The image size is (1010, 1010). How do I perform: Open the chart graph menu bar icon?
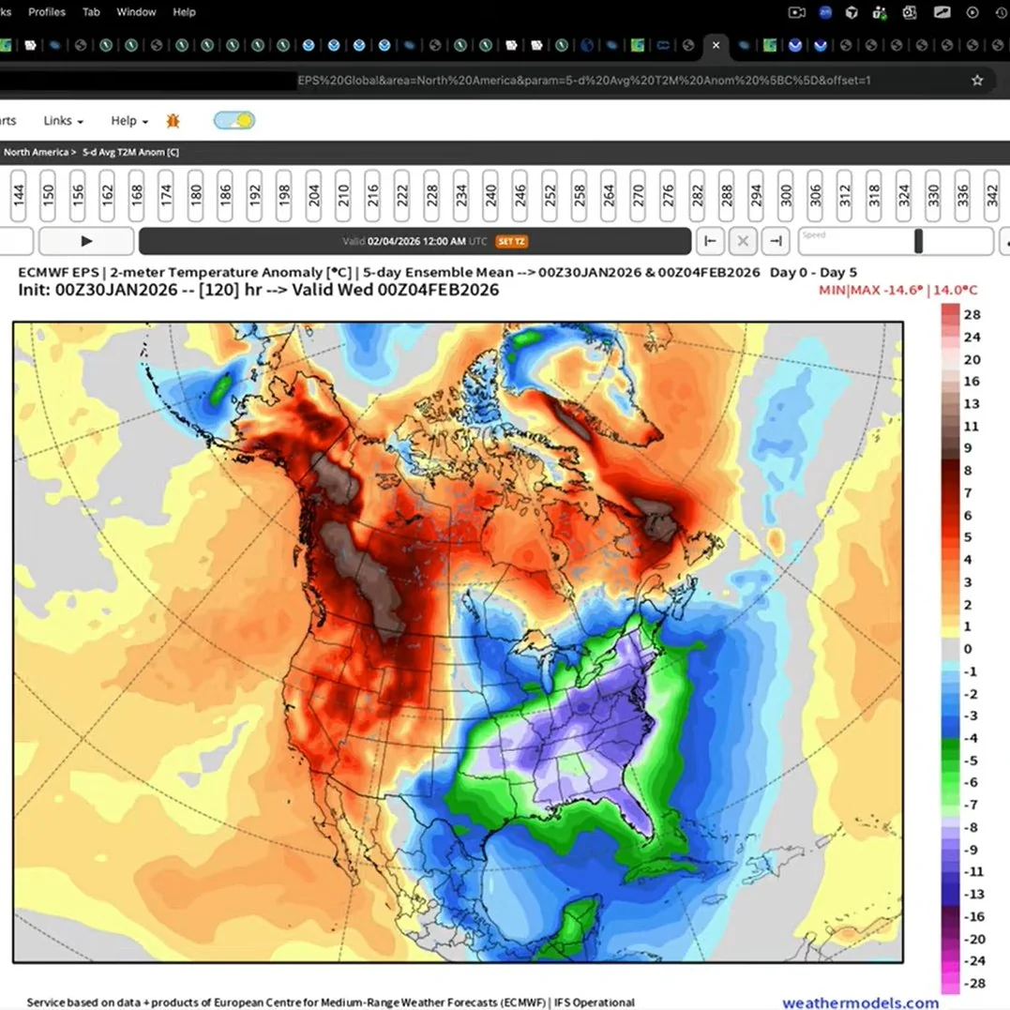(x=942, y=12)
